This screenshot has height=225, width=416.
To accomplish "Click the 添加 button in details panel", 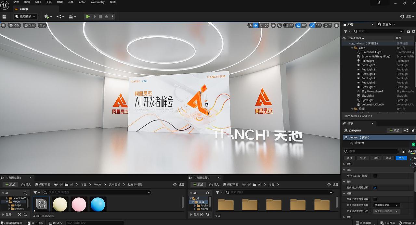I will pos(394,130).
